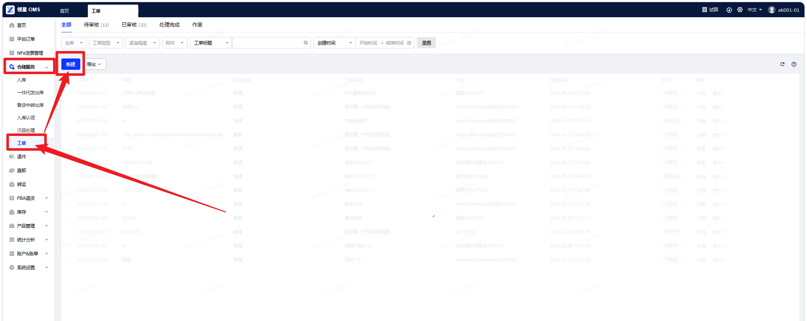This screenshot has height=321, width=807.
Task: Click the FBA退货 sidebar icon
Action: coord(12,198)
